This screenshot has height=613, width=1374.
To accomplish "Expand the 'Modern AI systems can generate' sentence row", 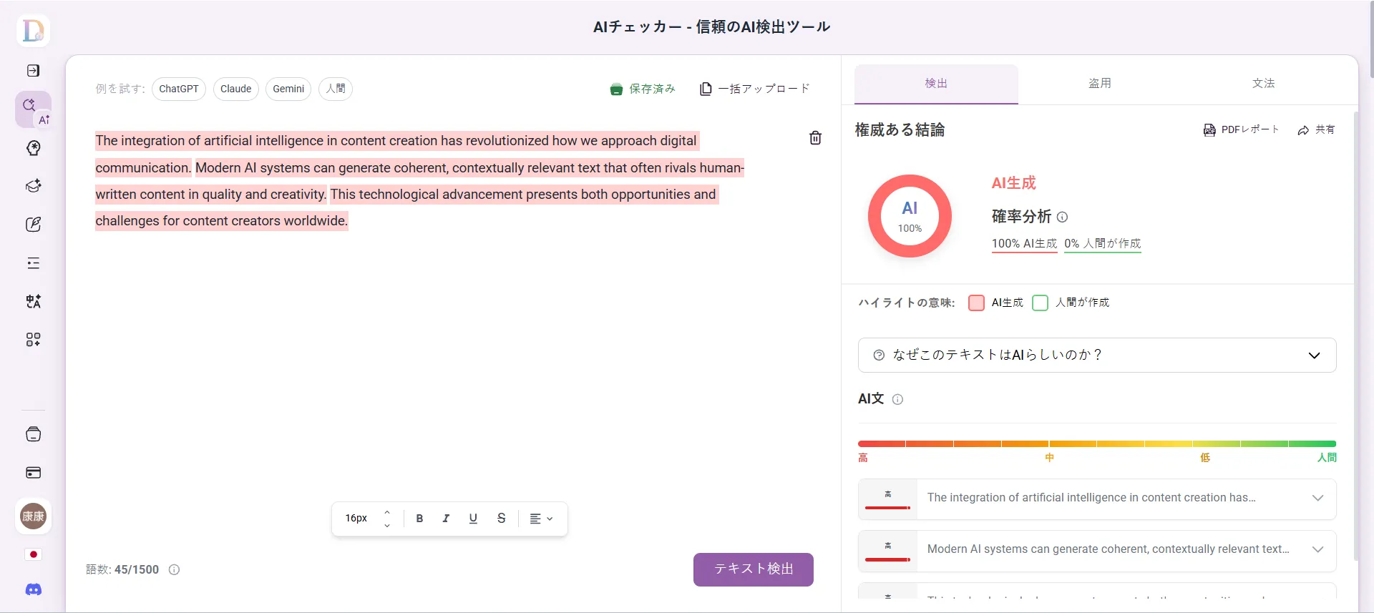I will [1097, 550].
